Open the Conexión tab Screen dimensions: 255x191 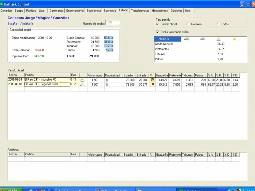(6, 11)
